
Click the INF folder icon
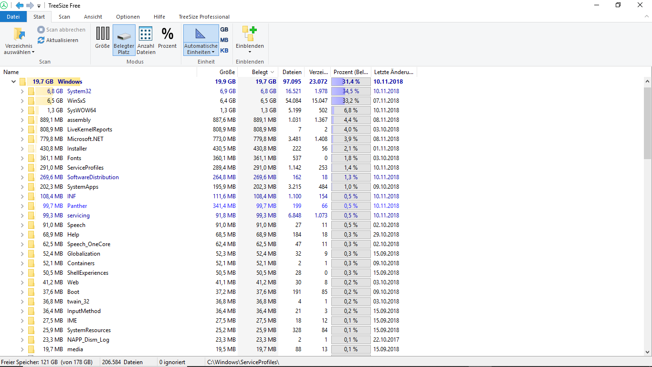(31, 196)
